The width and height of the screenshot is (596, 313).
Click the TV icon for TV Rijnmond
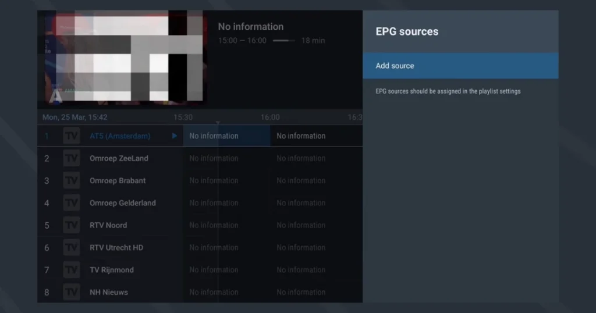tap(72, 270)
